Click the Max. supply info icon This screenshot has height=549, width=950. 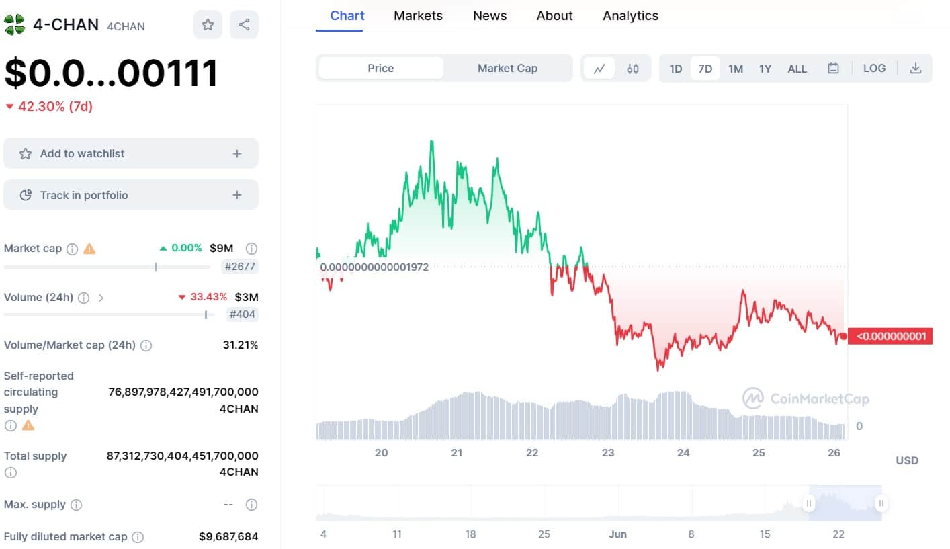click(77, 505)
